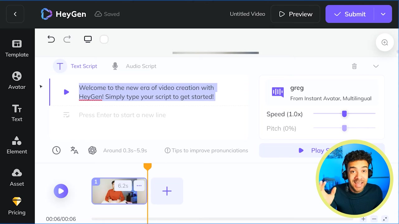The height and width of the screenshot is (224, 399).
Task: Collapse the script panel chevron
Action: (x=376, y=66)
